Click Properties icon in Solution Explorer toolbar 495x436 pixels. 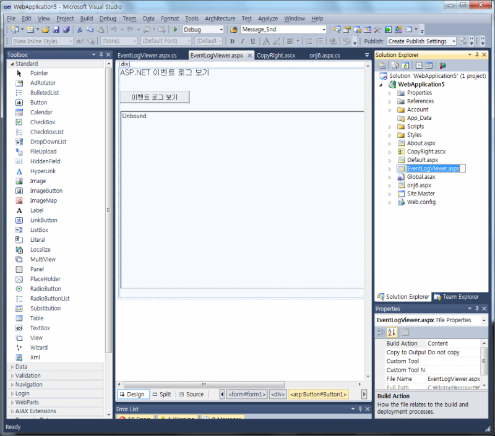tap(382, 66)
